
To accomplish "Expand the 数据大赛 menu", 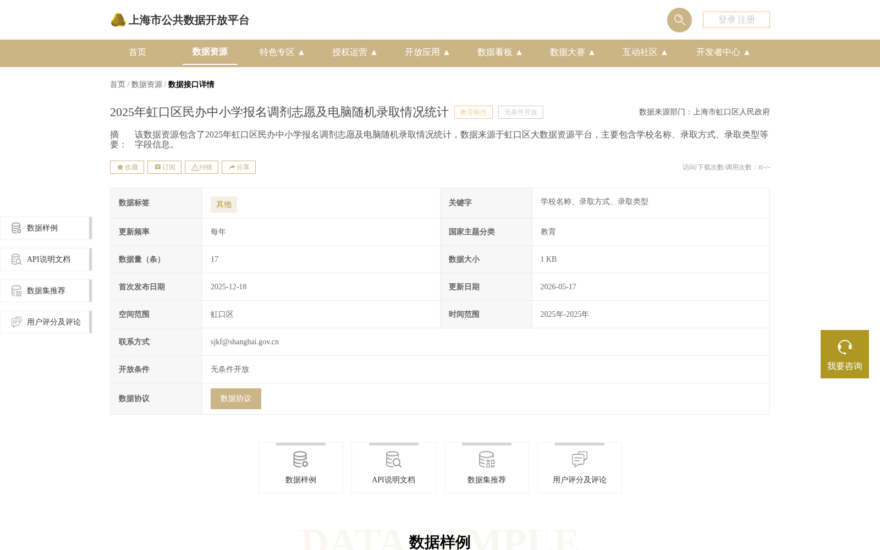I will coord(573,52).
